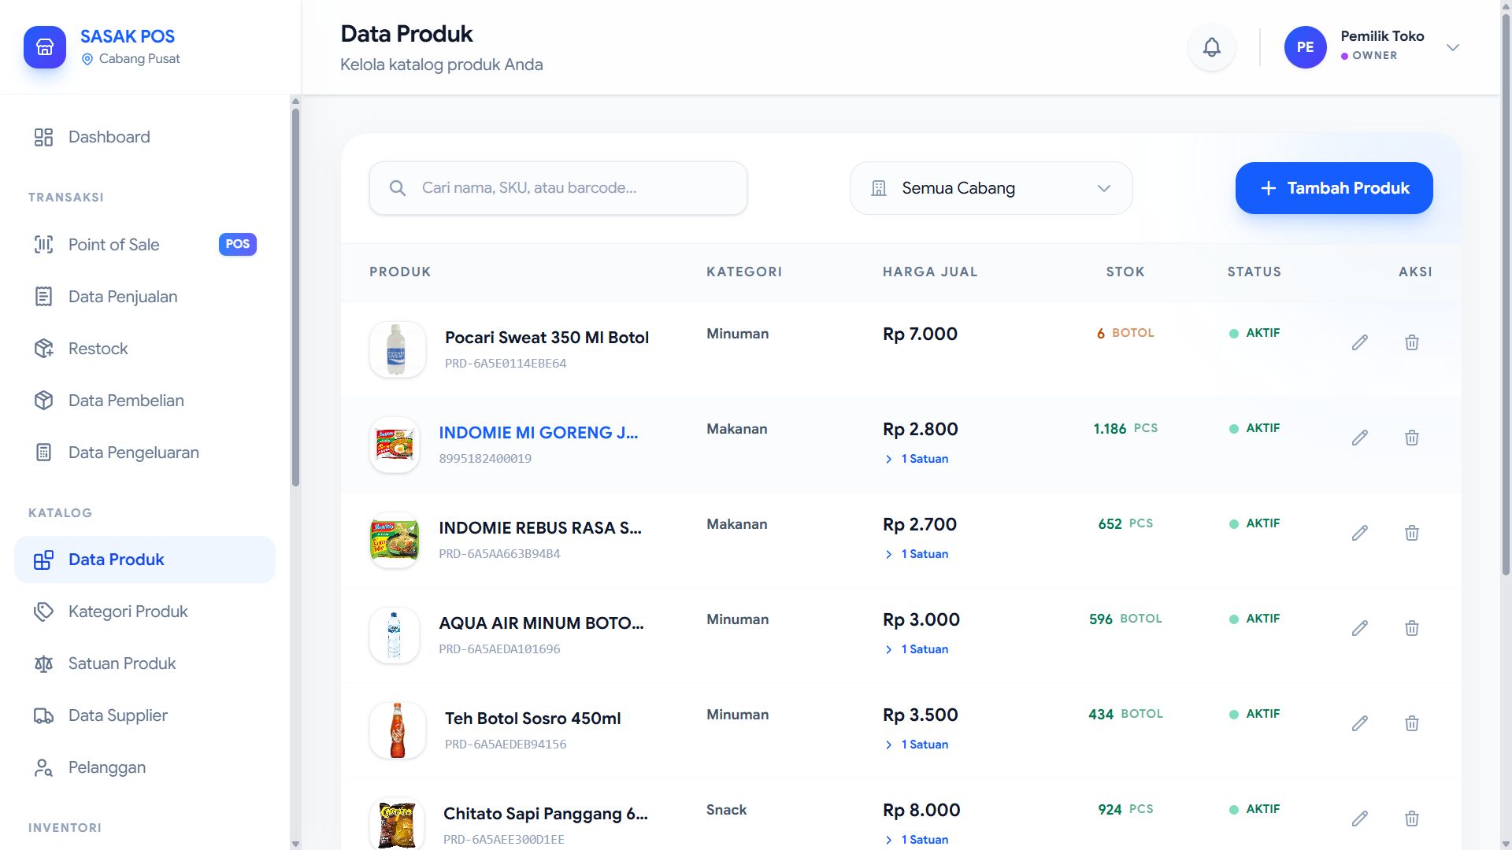1512x850 pixels.
Task: Open the Data Pembelian menu label
Action: coord(126,401)
